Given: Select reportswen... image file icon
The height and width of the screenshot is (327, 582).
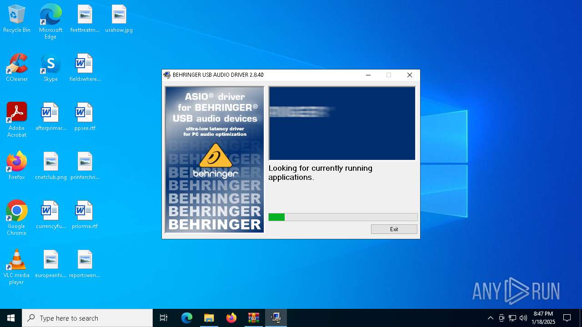Looking at the screenshot, I should [85, 264].
